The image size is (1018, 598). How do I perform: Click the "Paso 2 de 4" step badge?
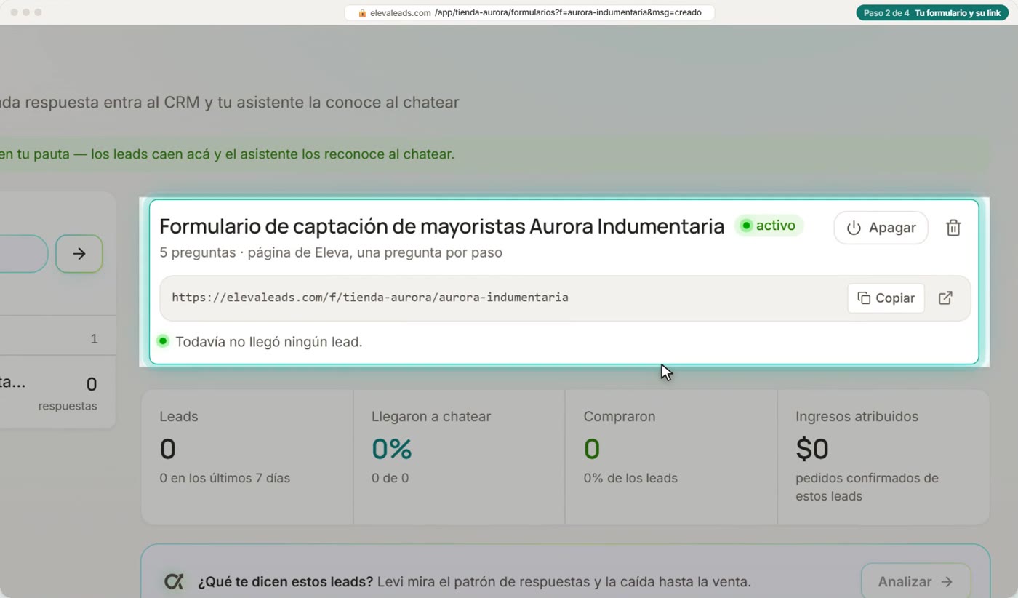[931, 13]
